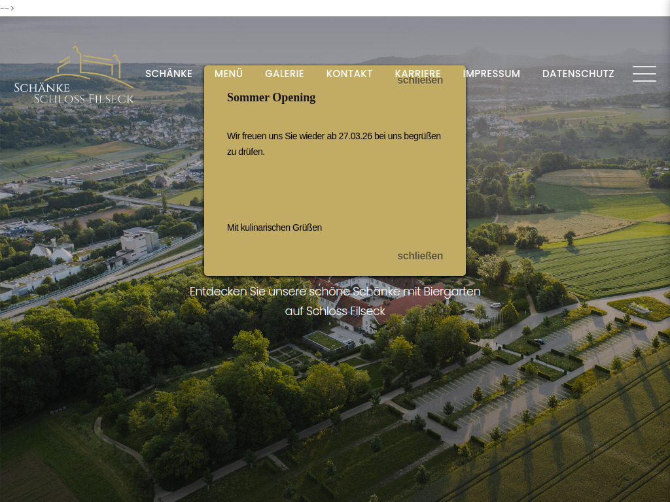
Task: Open the IMPRESSUM page
Action: (x=491, y=74)
